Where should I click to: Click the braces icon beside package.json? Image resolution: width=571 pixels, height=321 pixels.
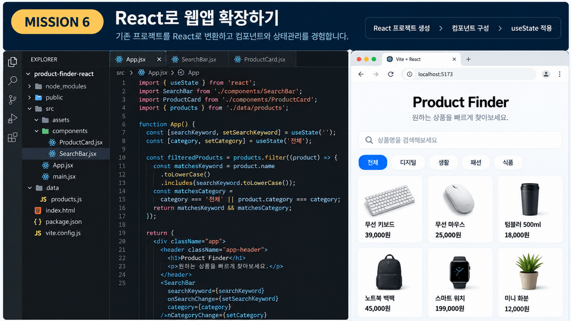[x=37, y=222]
